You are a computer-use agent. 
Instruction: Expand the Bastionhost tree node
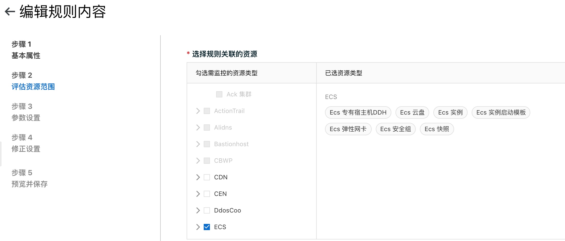(198, 144)
